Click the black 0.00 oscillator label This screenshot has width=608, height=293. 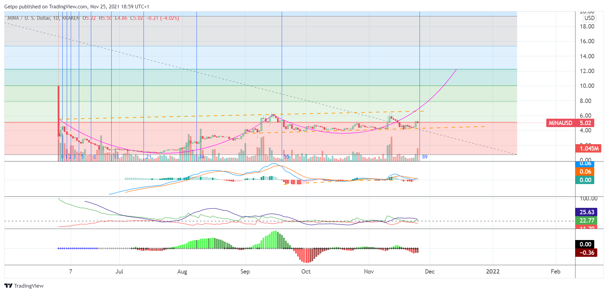(x=585, y=244)
